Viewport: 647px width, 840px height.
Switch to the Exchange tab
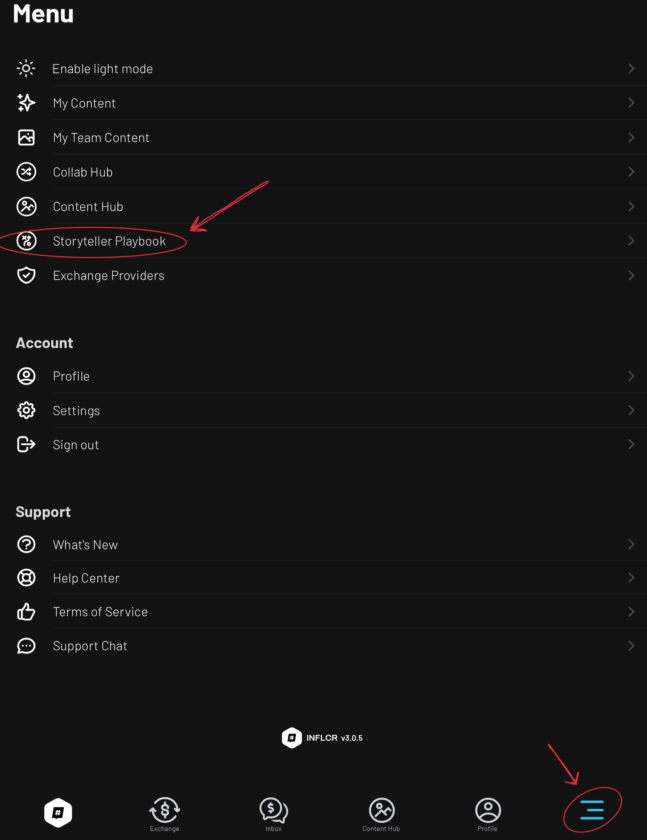coord(164,814)
